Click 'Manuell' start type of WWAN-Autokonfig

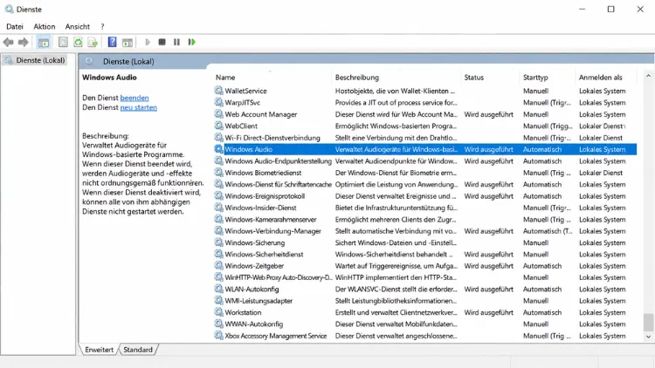[x=536, y=324]
